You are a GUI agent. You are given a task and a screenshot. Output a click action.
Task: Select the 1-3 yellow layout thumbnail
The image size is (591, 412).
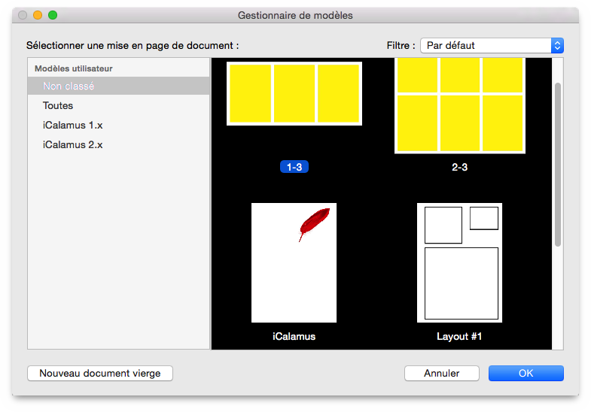coord(294,93)
